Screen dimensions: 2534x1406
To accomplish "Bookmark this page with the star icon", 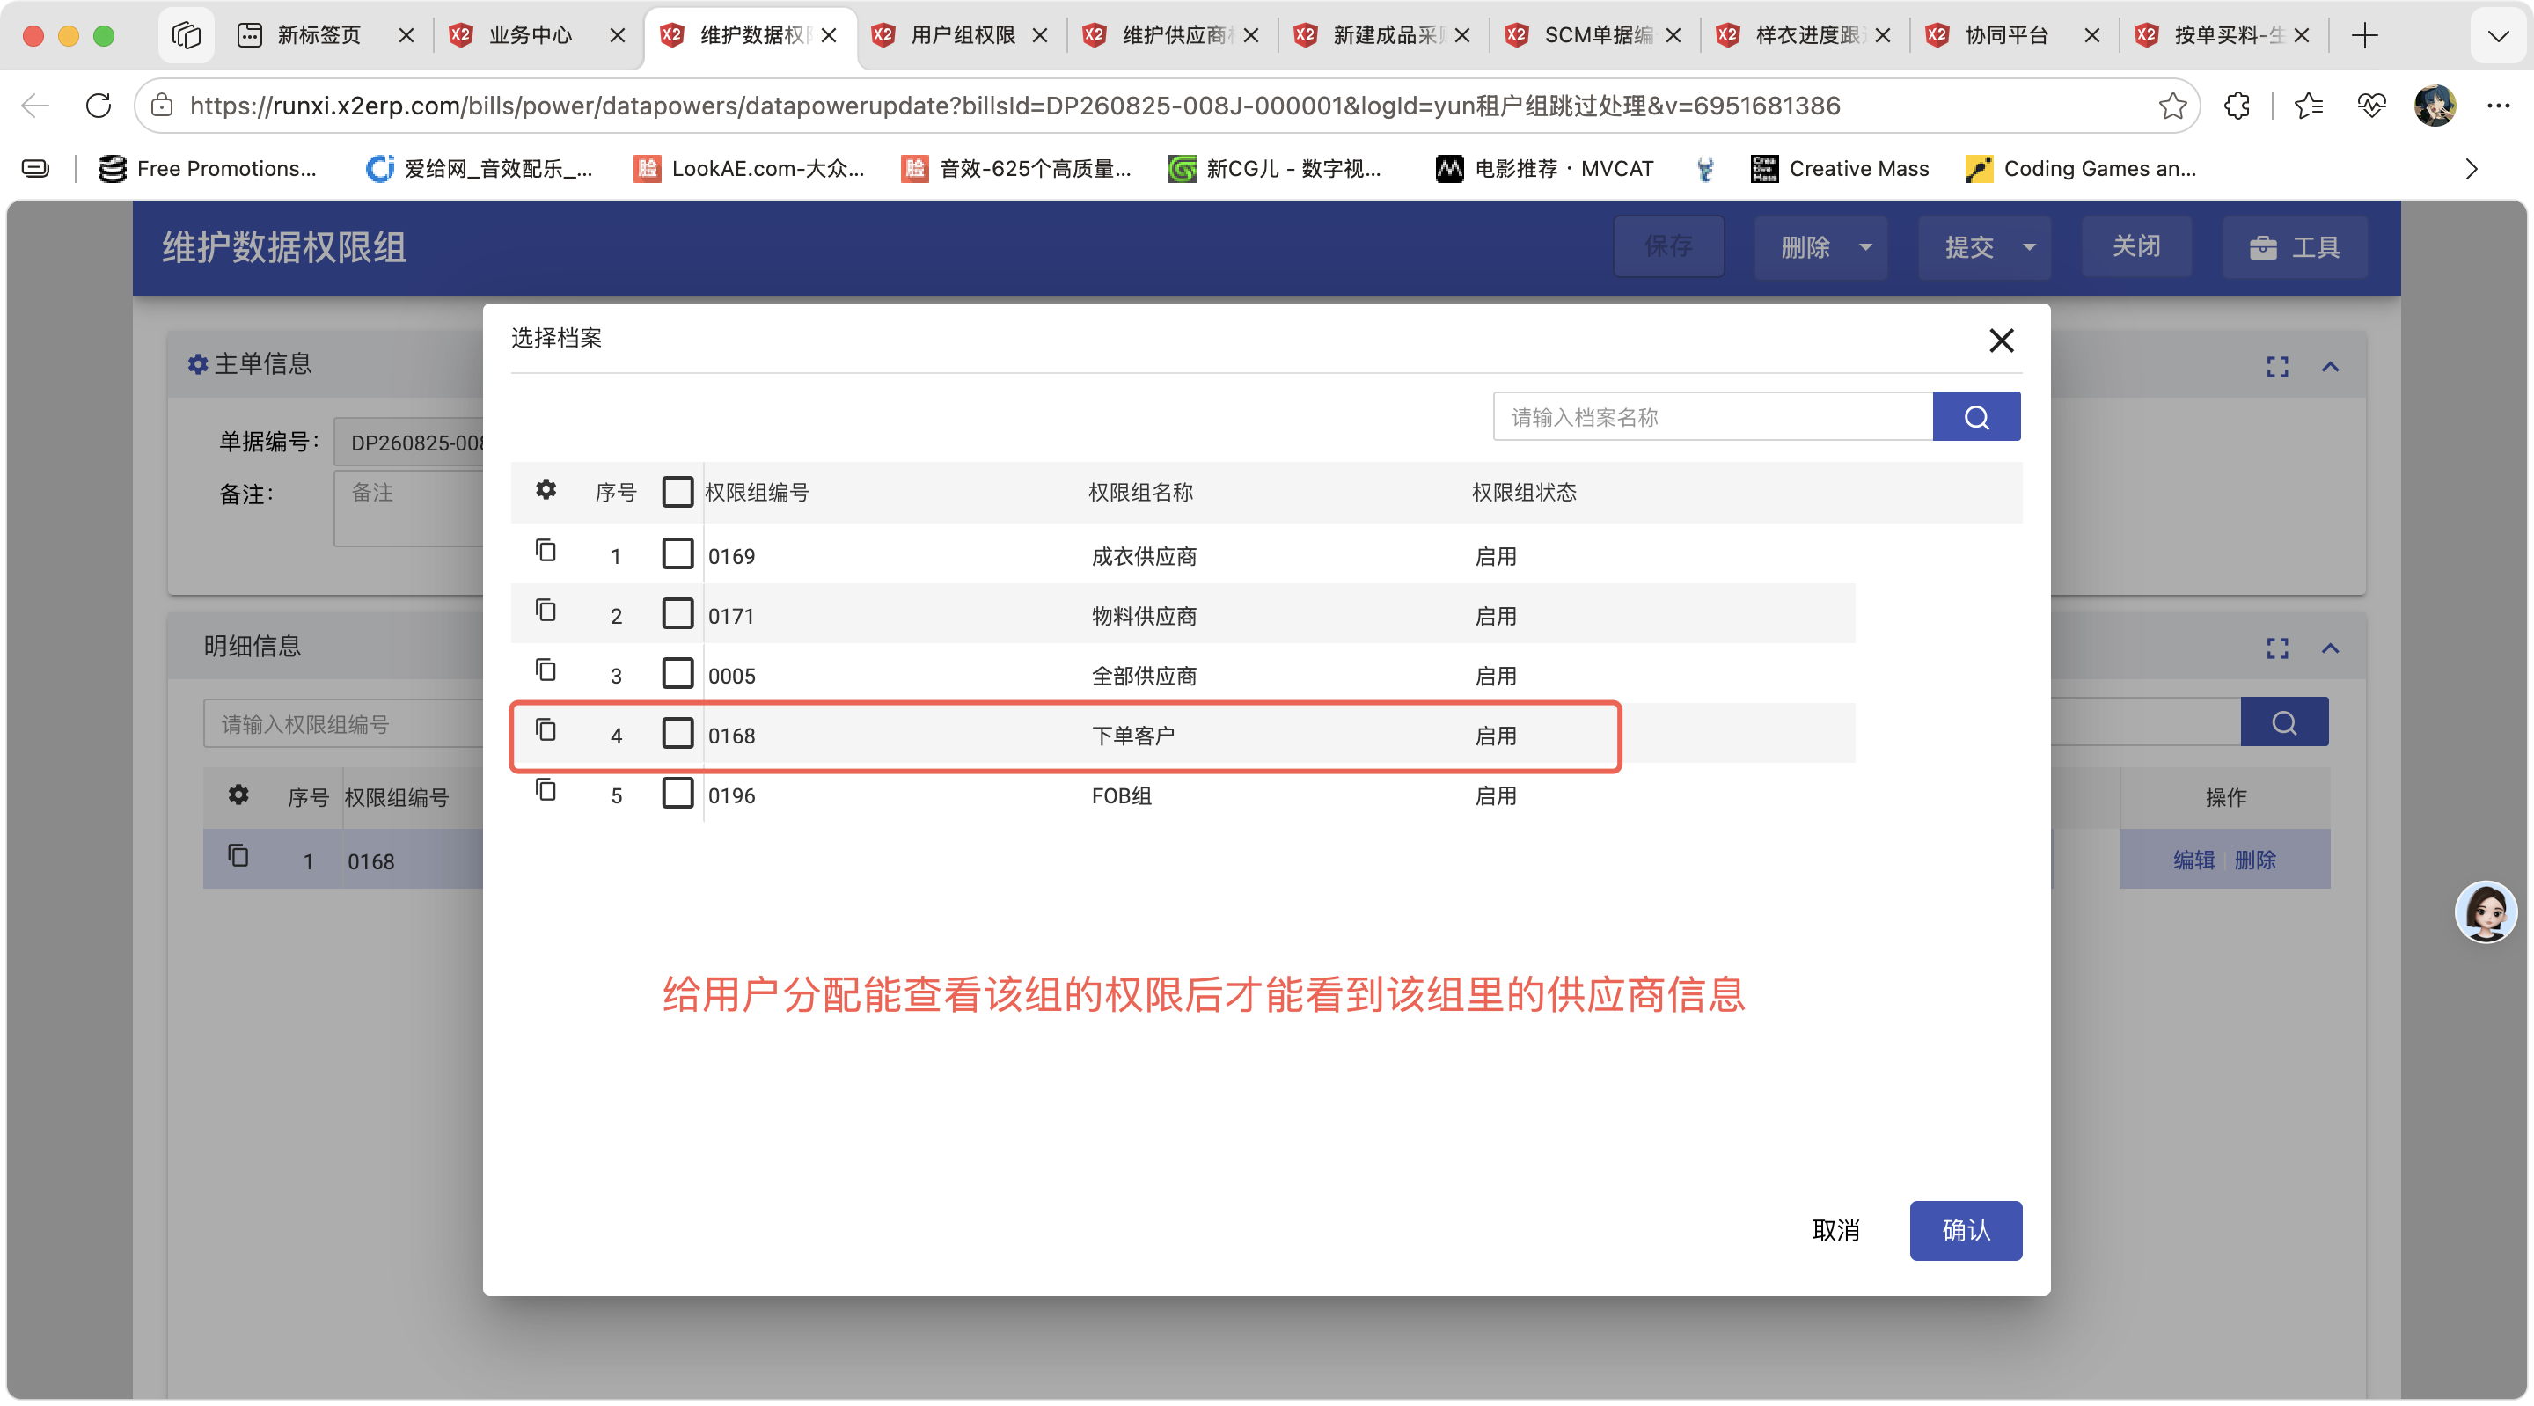I will point(2172,106).
